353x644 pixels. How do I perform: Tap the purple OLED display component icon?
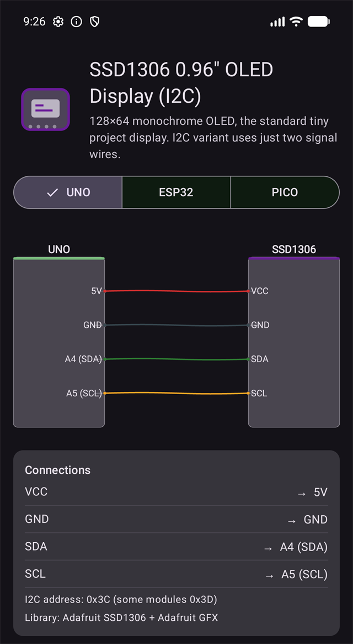[46, 109]
